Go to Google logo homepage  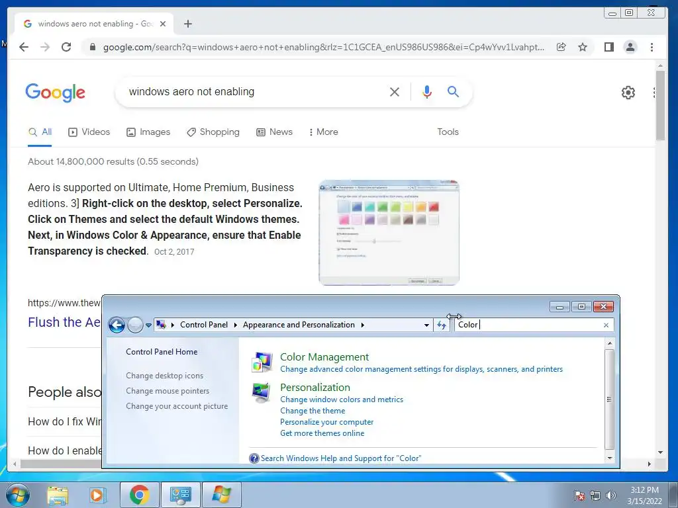tap(56, 93)
